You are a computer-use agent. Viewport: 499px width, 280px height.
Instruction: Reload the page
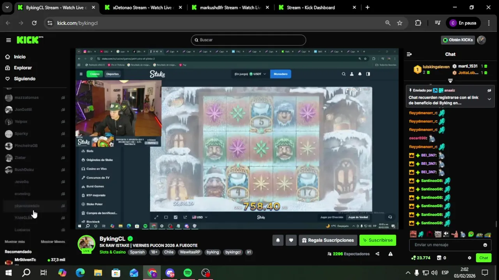pyautogui.click(x=34, y=23)
